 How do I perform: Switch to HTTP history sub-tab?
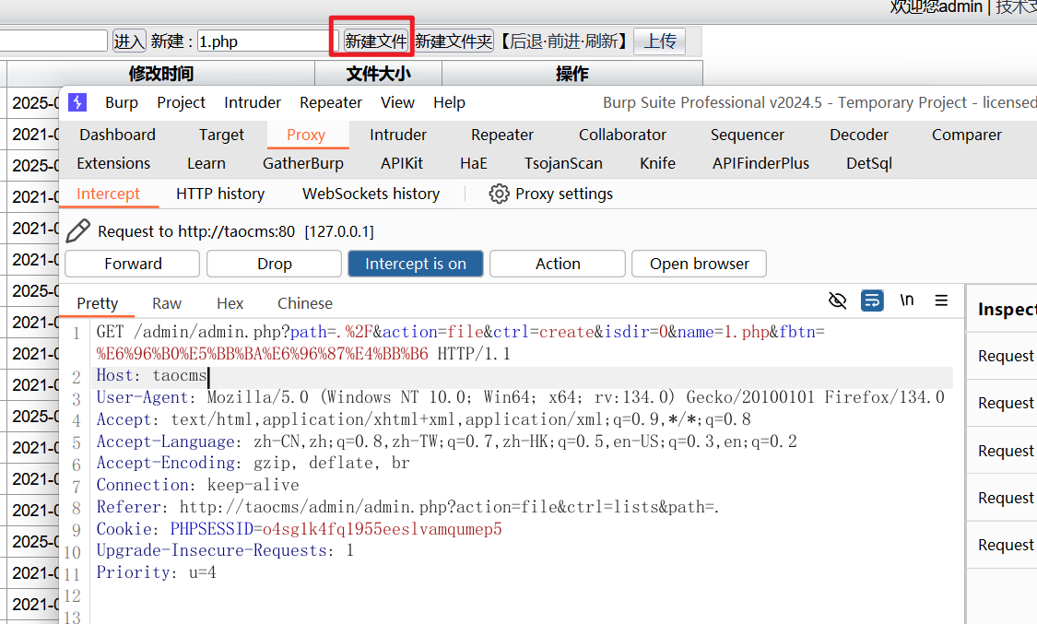click(220, 194)
